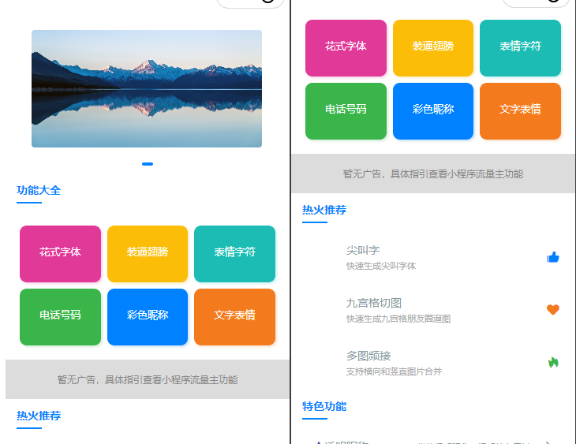The image size is (576, 444).
Task: Open the 多图频接 list item
Action: (432, 363)
